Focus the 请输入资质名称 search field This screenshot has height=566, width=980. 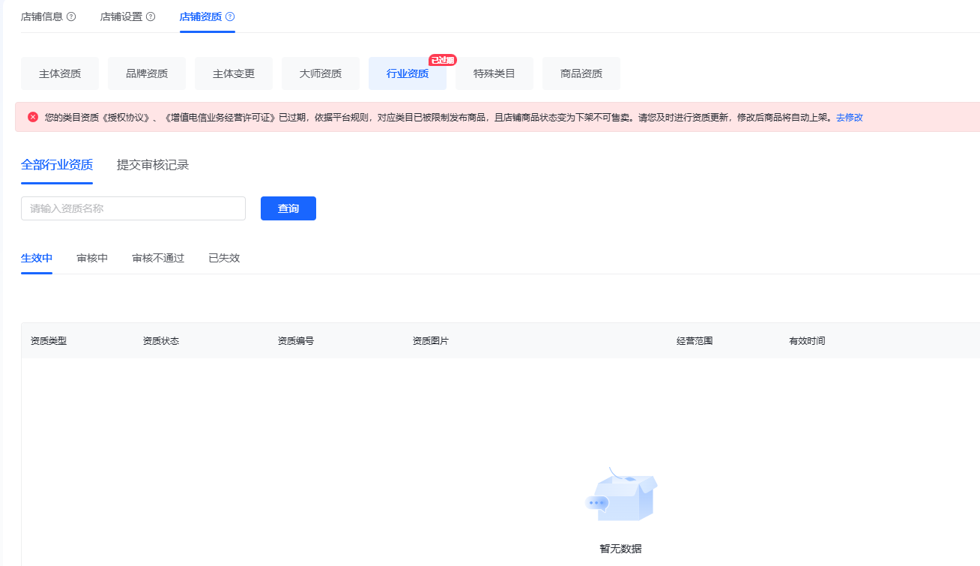click(133, 208)
